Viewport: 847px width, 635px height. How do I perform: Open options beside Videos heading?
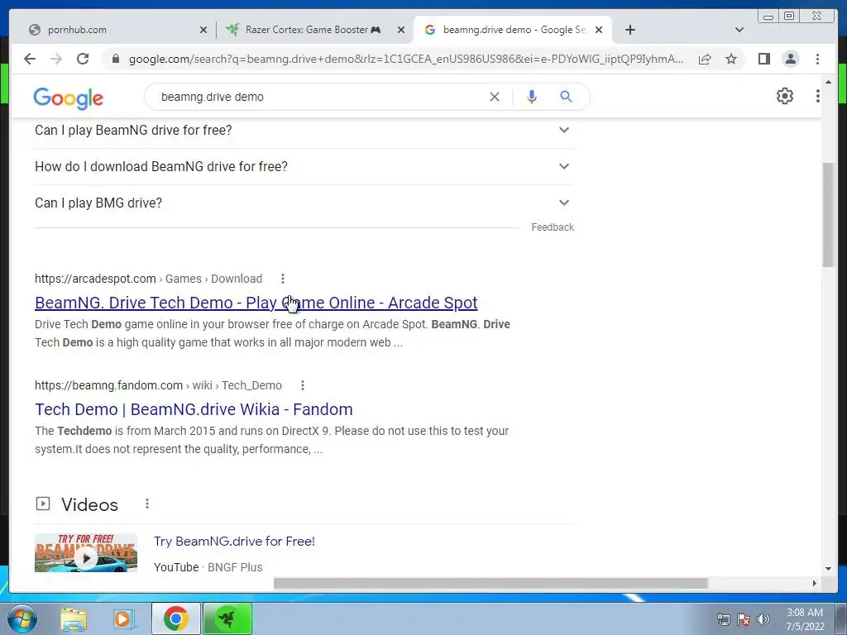pos(147,504)
